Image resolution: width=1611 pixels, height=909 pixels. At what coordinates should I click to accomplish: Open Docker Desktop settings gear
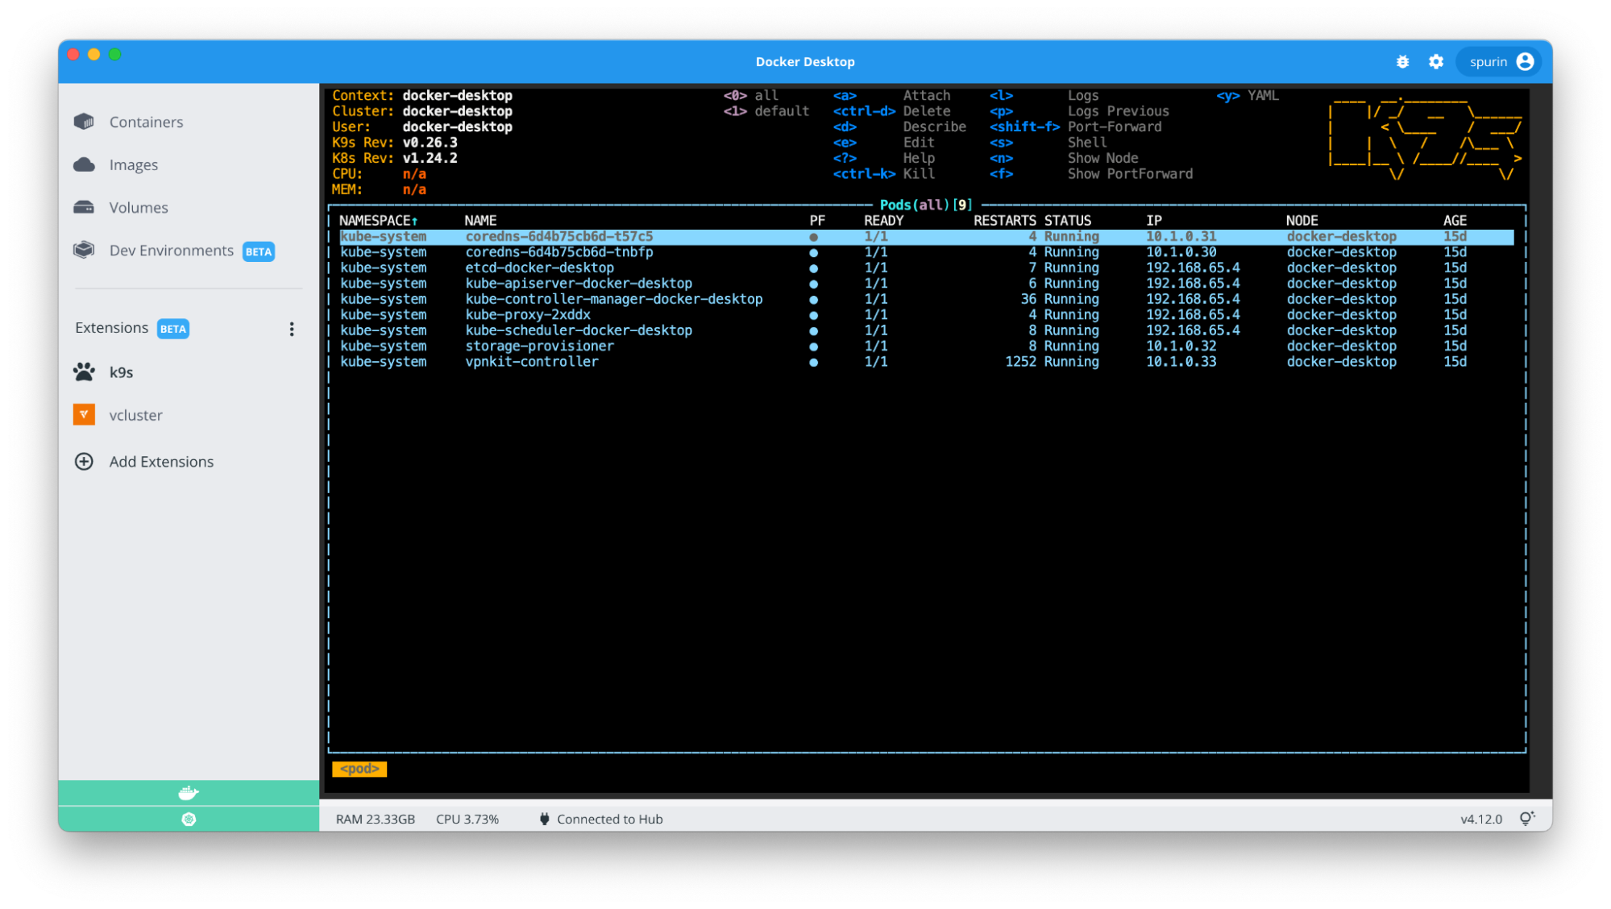coord(1435,61)
